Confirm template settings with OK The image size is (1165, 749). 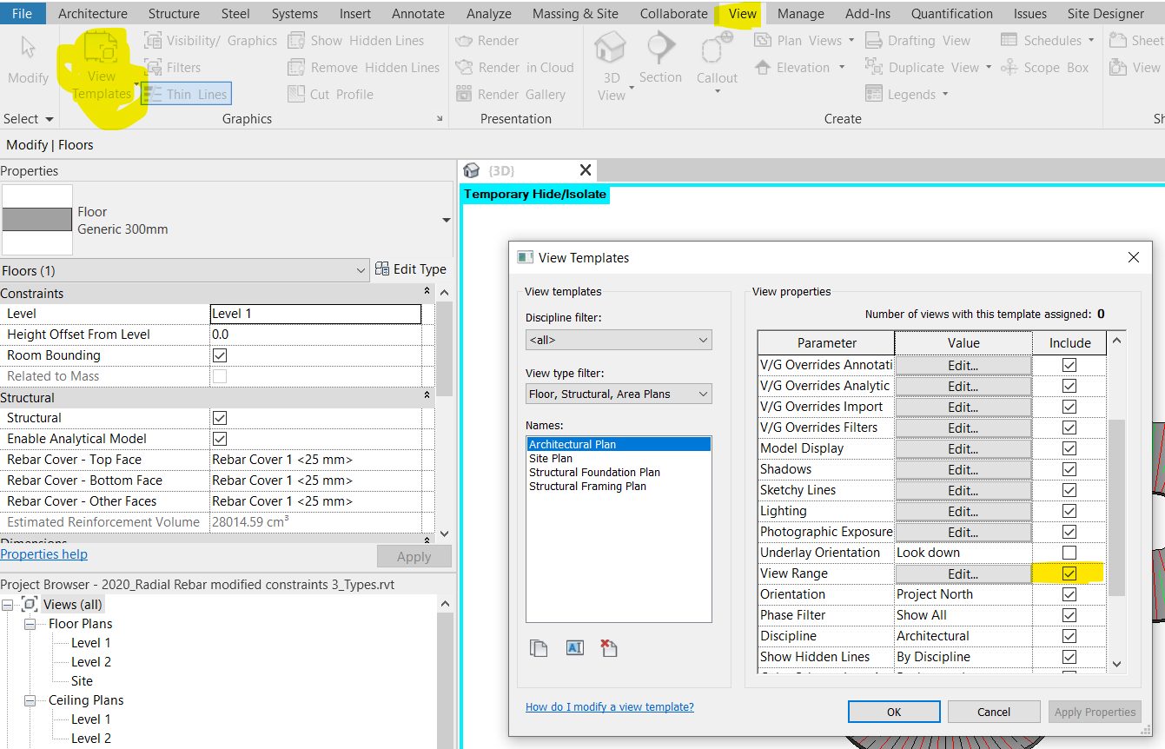tap(894, 711)
